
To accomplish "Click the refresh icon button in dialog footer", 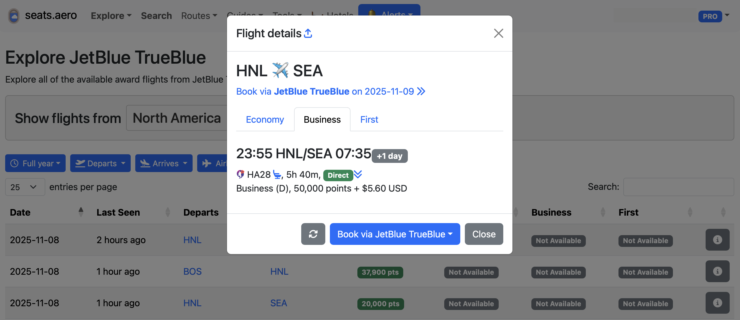I will (x=313, y=234).
